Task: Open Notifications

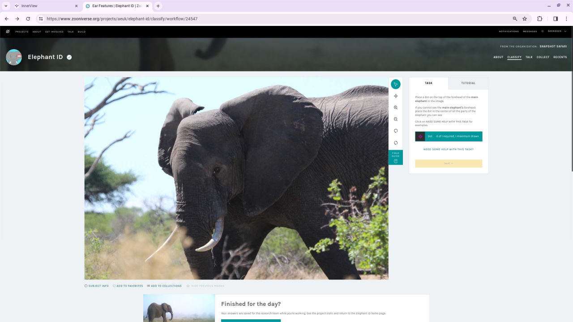Action: coord(509,32)
